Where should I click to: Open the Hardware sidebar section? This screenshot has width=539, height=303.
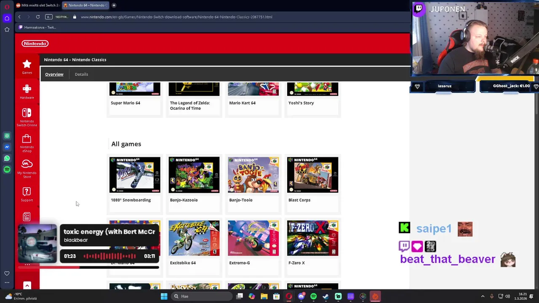coord(27,92)
